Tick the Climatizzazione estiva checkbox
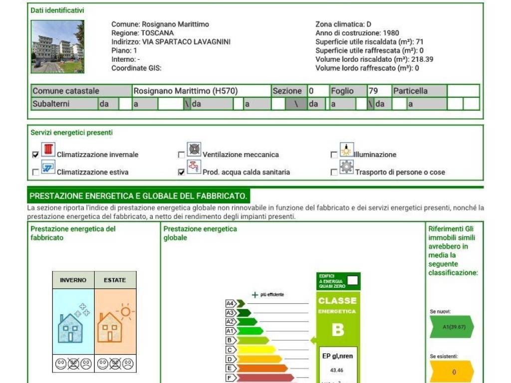 [x=35, y=172]
